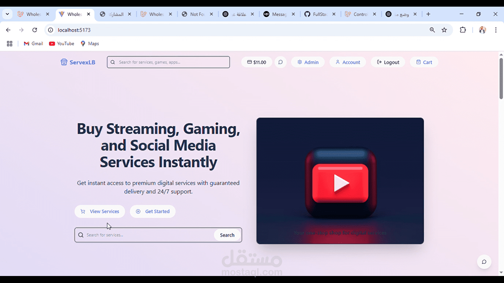View site information for localhost
This screenshot has height=283, width=504.
pyautogui.click(x=51, y=30)
